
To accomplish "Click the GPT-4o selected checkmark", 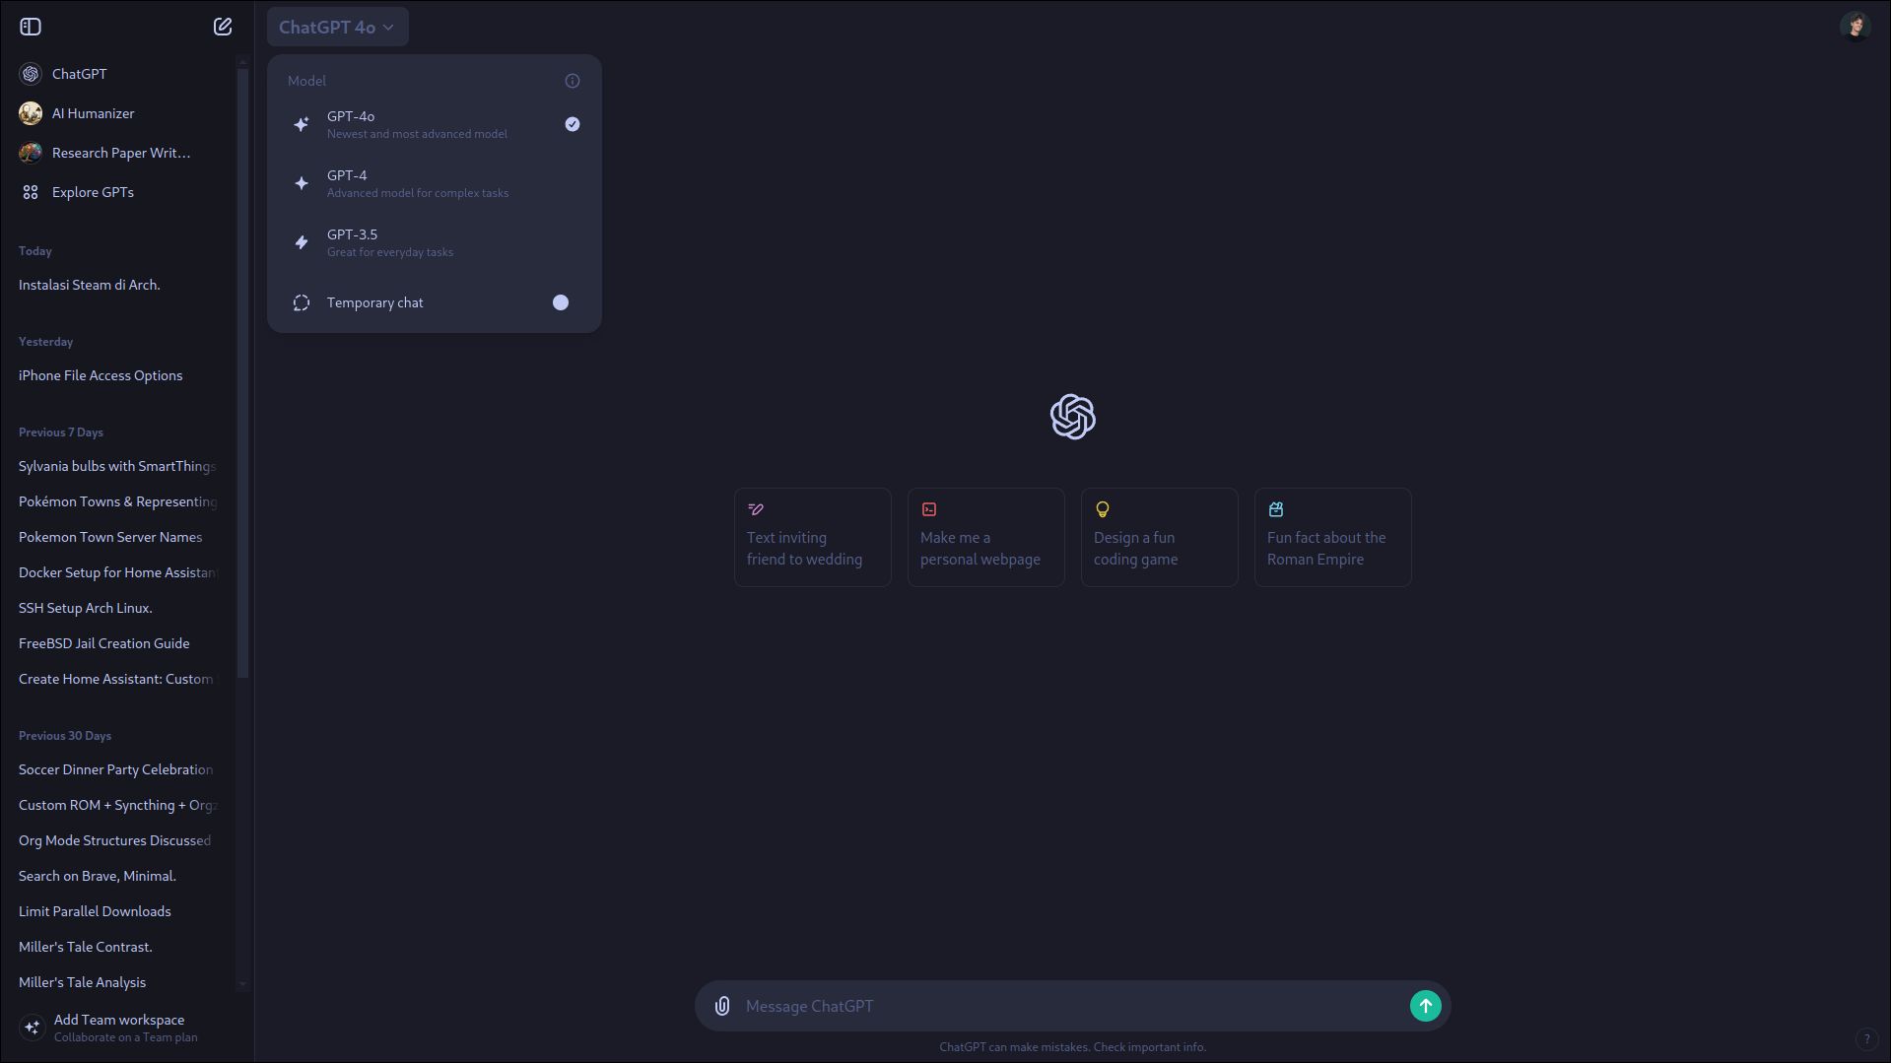I will click(573, 124).
